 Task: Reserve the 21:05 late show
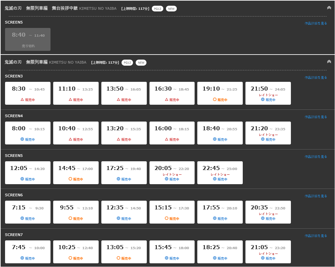[x=268, y=252]
